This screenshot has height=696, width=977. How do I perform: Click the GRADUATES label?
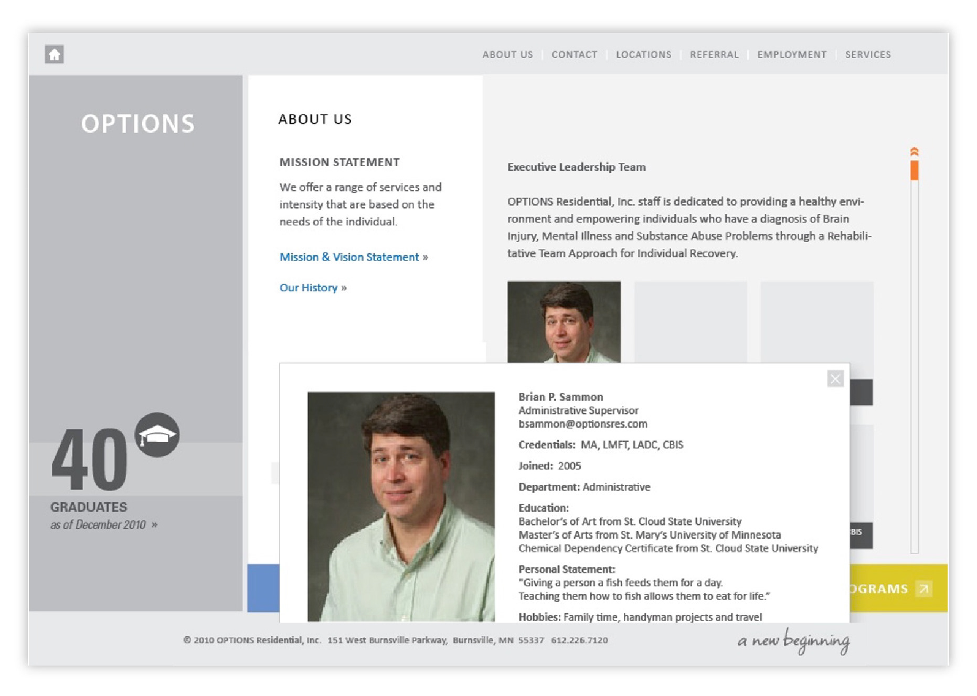tap(89, 507)
